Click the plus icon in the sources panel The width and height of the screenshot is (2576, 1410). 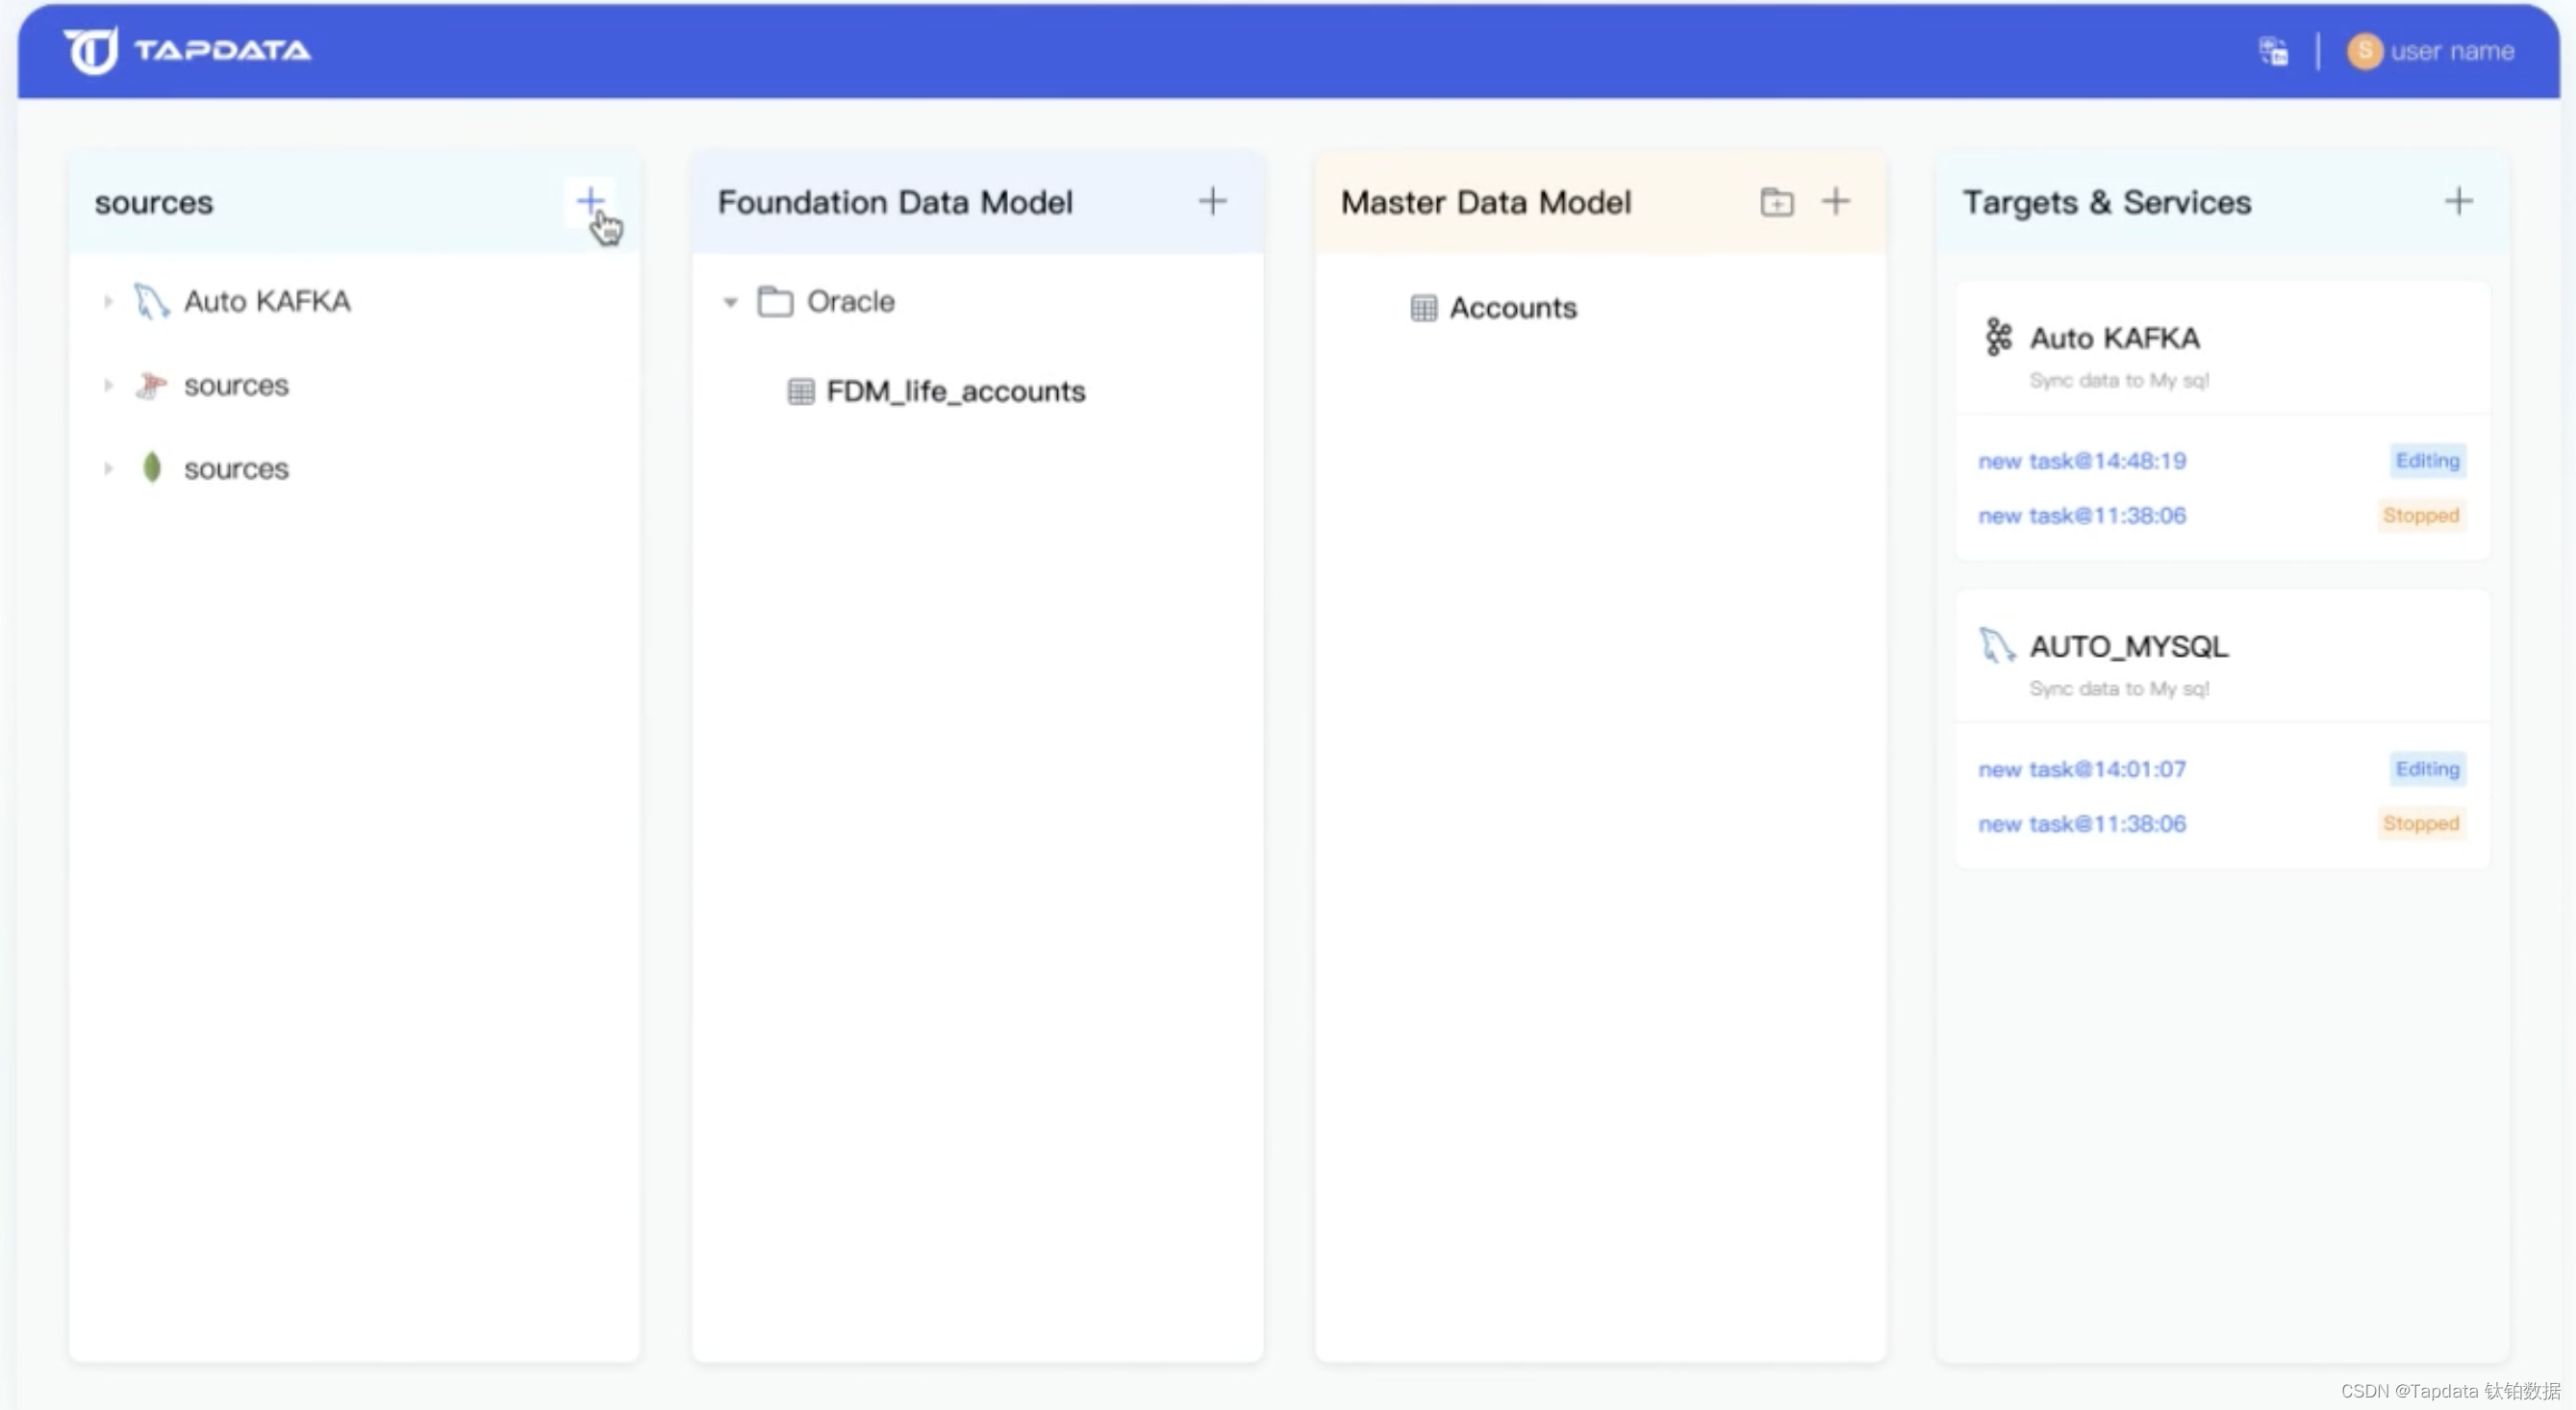point(590,200)
